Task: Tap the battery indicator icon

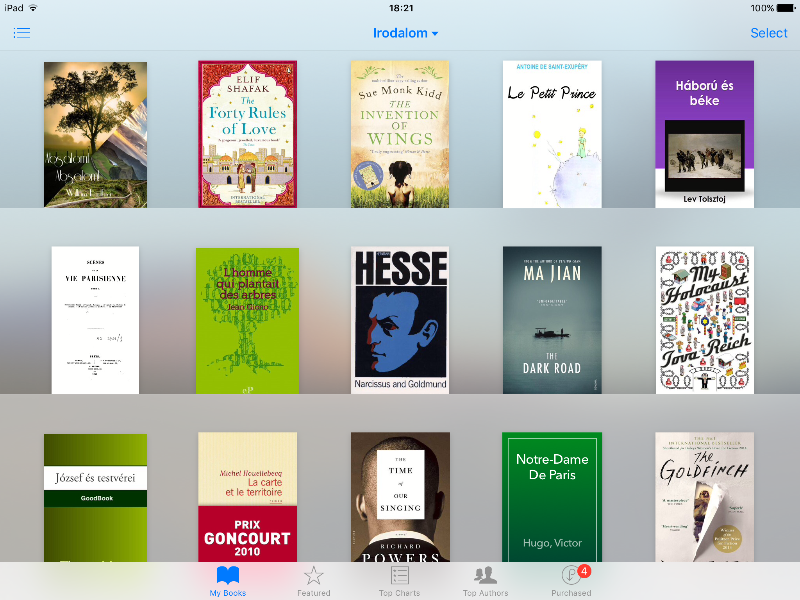Action: click(786, 8)
